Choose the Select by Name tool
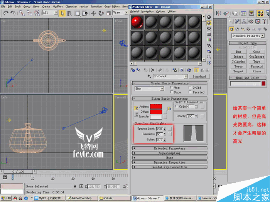Viewport: 270px width, 202px height. click(x=69, y=13)
